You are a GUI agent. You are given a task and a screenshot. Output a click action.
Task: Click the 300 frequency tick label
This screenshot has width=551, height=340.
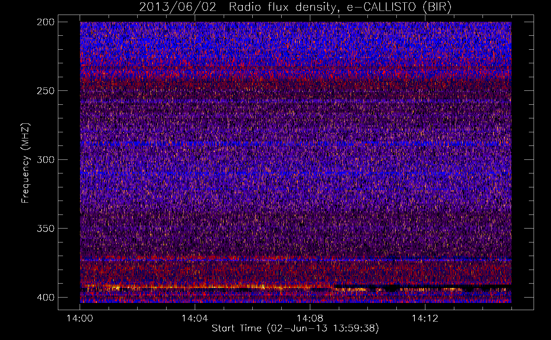[45, 160]
